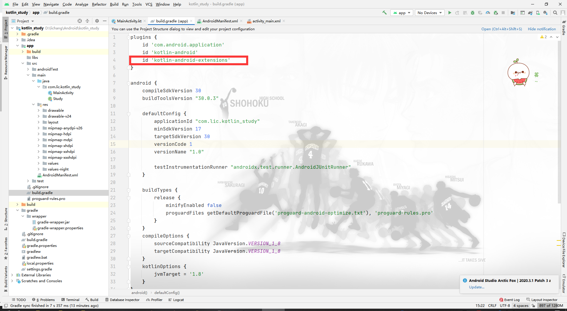Image resolution: width=567 pixels, height=311 pixels.
Task: Toggle the Emulator tool window on right edge
Action: coord(564,284)
